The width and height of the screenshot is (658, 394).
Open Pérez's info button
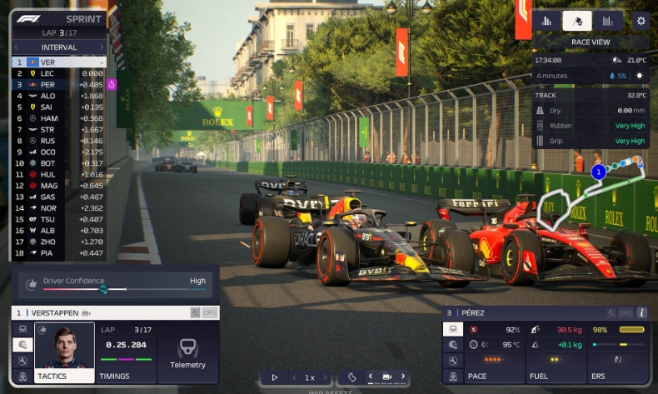point(641,312)
